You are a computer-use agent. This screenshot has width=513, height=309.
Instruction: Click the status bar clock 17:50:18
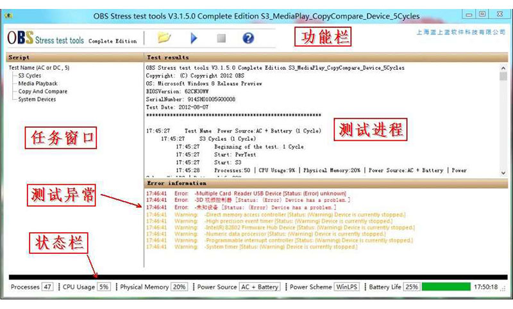pos(486,287)
